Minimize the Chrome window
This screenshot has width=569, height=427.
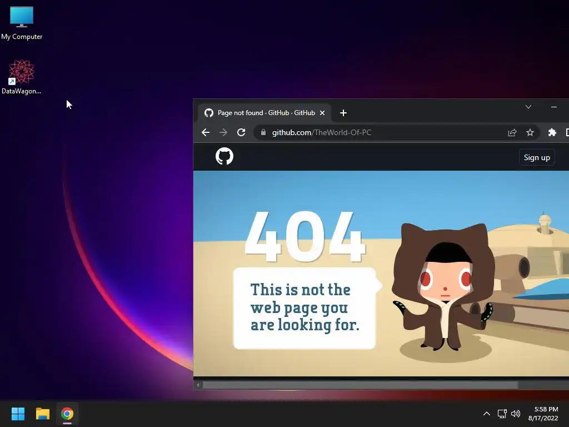[x=554, y=107]
